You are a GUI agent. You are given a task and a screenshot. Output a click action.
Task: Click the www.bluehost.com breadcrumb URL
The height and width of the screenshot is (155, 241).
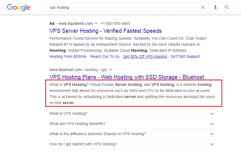65,70
